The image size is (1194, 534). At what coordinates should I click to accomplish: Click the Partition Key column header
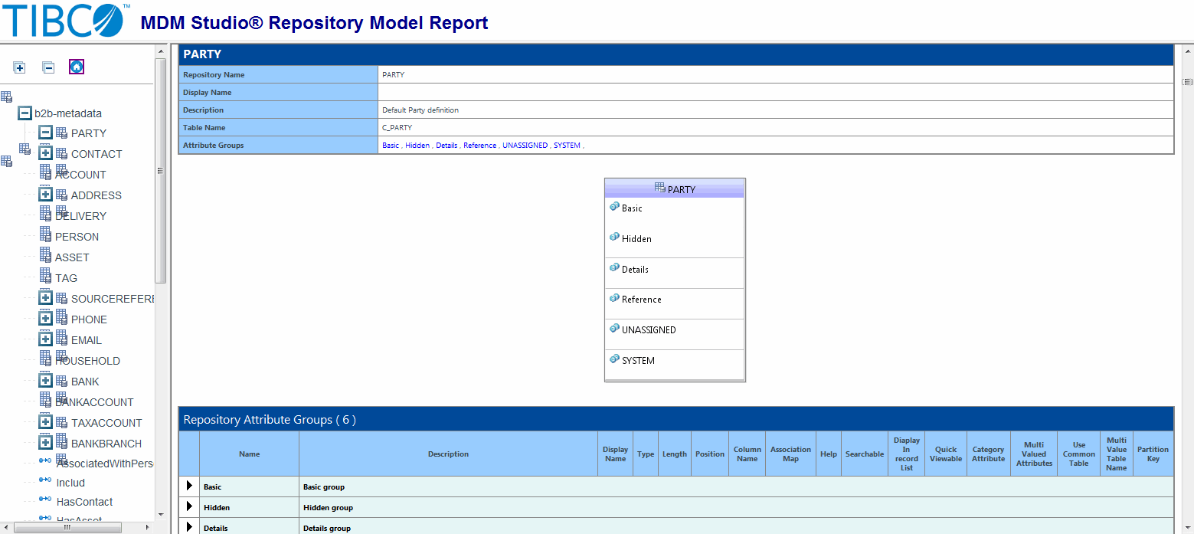tap(1153, 454)
